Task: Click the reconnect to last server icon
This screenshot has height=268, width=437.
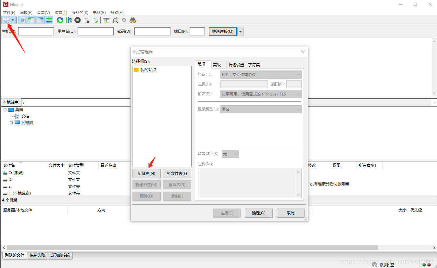Action: pyautogui.click(x=95, y=20)
